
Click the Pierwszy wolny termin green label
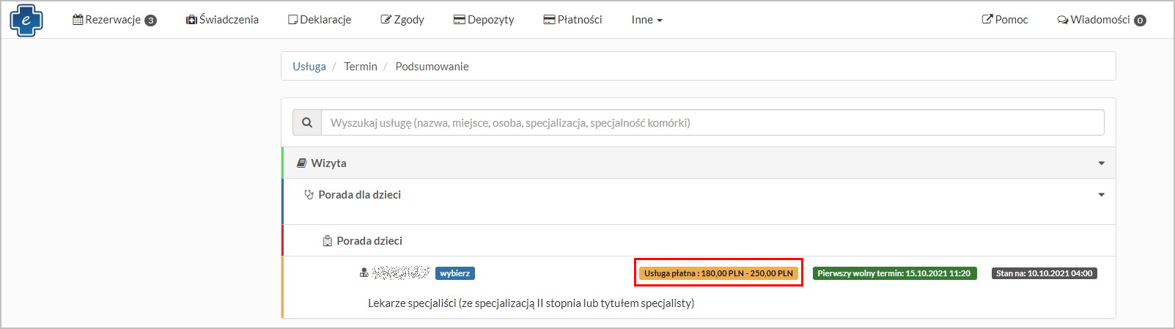(x=894, y=273)
